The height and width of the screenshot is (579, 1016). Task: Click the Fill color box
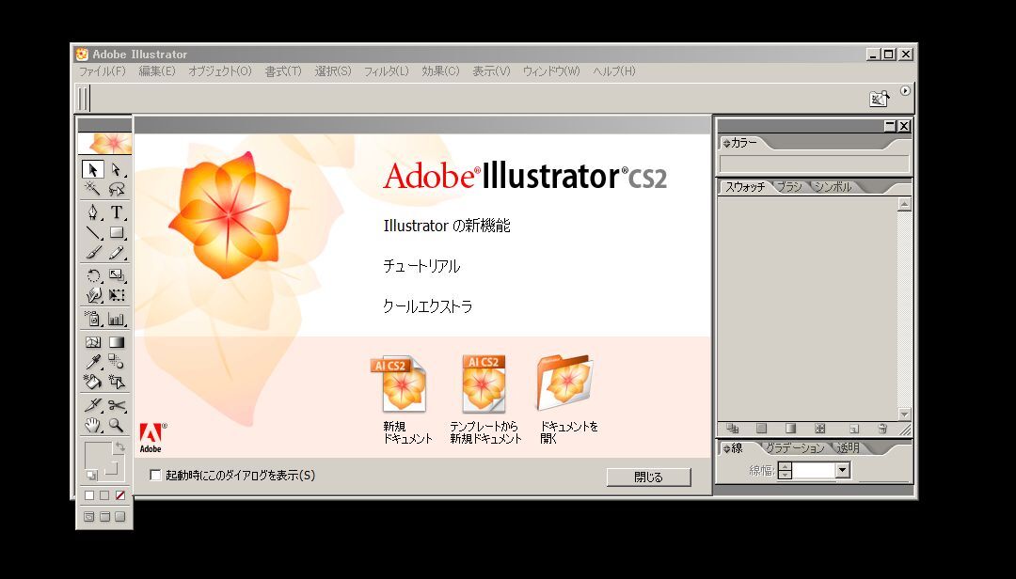pyautogui.click(x=97, y=456)
